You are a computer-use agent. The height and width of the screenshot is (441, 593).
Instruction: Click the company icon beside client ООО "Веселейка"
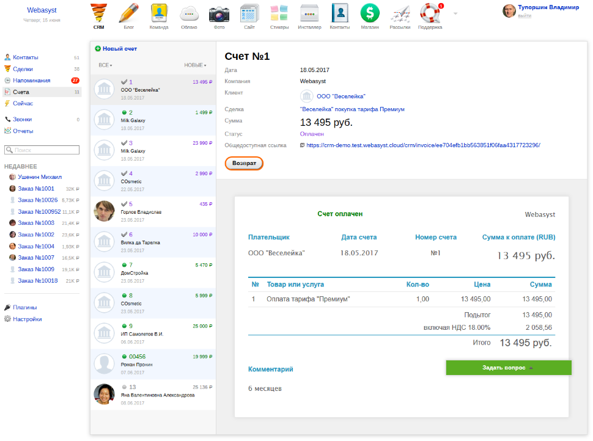[307, 96]
